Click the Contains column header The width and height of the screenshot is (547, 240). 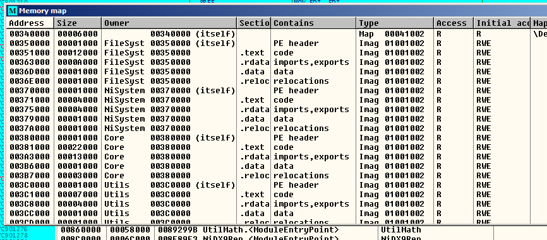click(x=313, y=23)
